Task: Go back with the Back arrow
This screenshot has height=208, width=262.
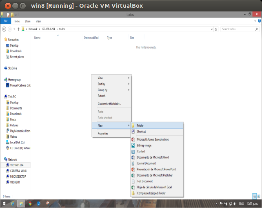Action: click(4, 29)
